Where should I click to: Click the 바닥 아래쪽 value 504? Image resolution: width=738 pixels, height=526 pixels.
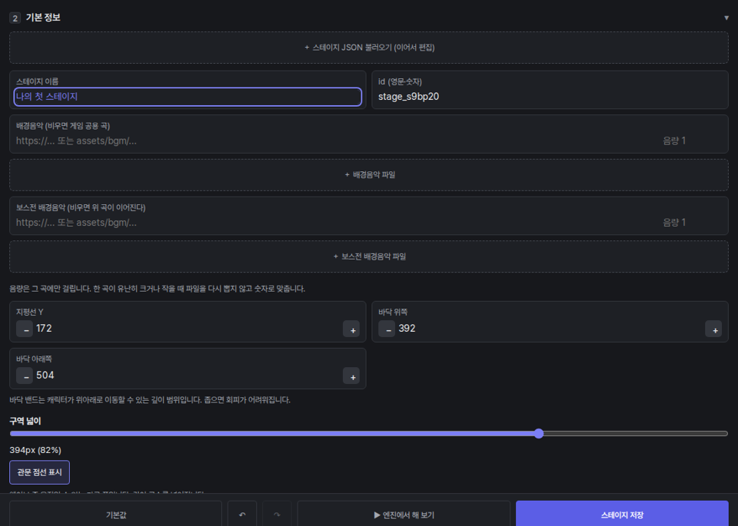click(45, 375)
